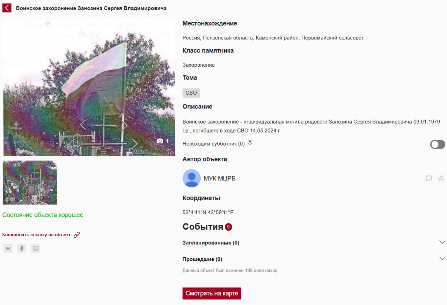Image resolution: width=447 pixels, height=305 pixels.
Task: Toggle the 'Необходим субботник' switch
Action: [438, 144]
